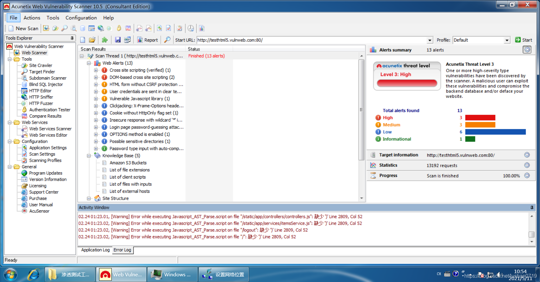
Task: Switch to the Application Log tab
Action: coord(95,250)
